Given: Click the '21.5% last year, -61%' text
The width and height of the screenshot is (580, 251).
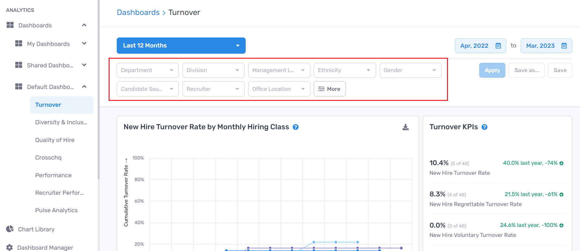Looking at the screenshot, I should point(531,194).
